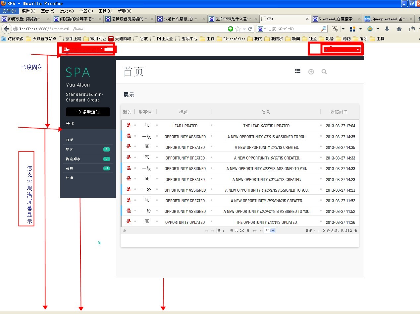Open address bar history dropdown arrow
The height and width of the screenshot is (314, 420).
click(244, 29)
